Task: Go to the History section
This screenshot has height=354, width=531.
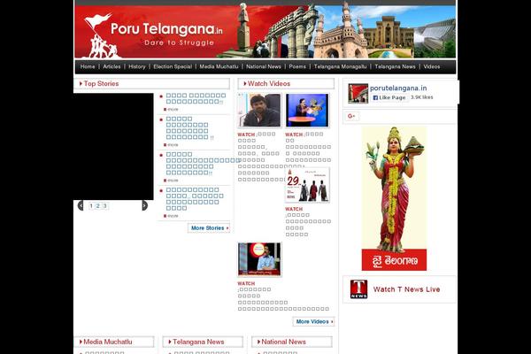Action: (137, 66)
